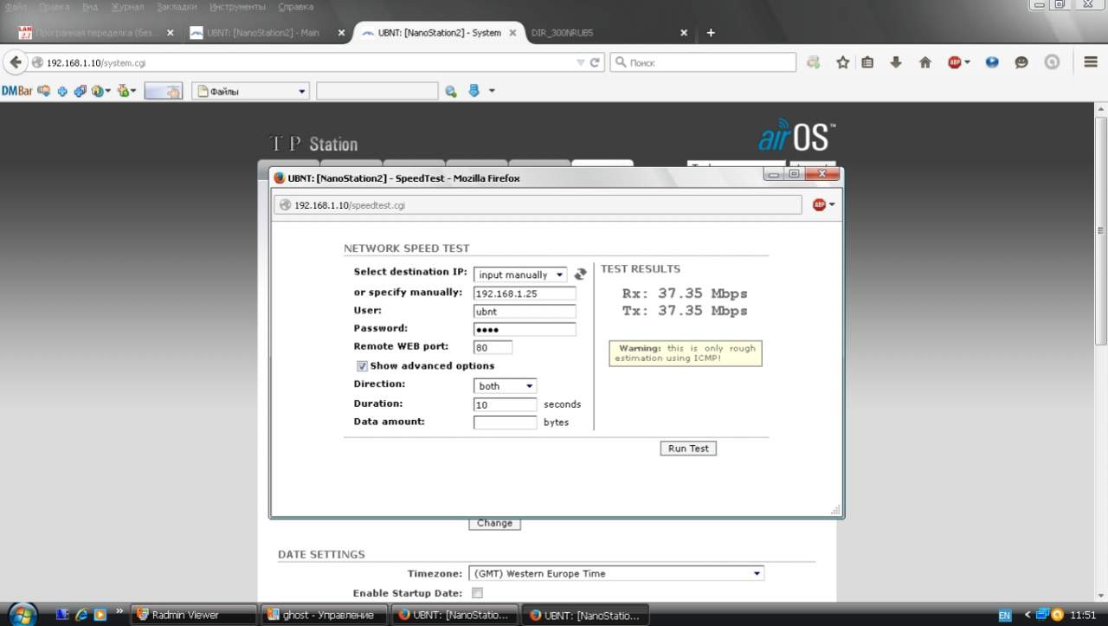Show desktop from quick launch

(62, 615)
